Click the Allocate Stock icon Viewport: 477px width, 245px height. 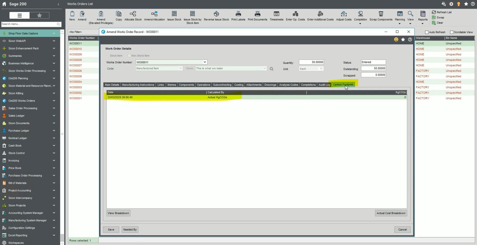(133, 14)
